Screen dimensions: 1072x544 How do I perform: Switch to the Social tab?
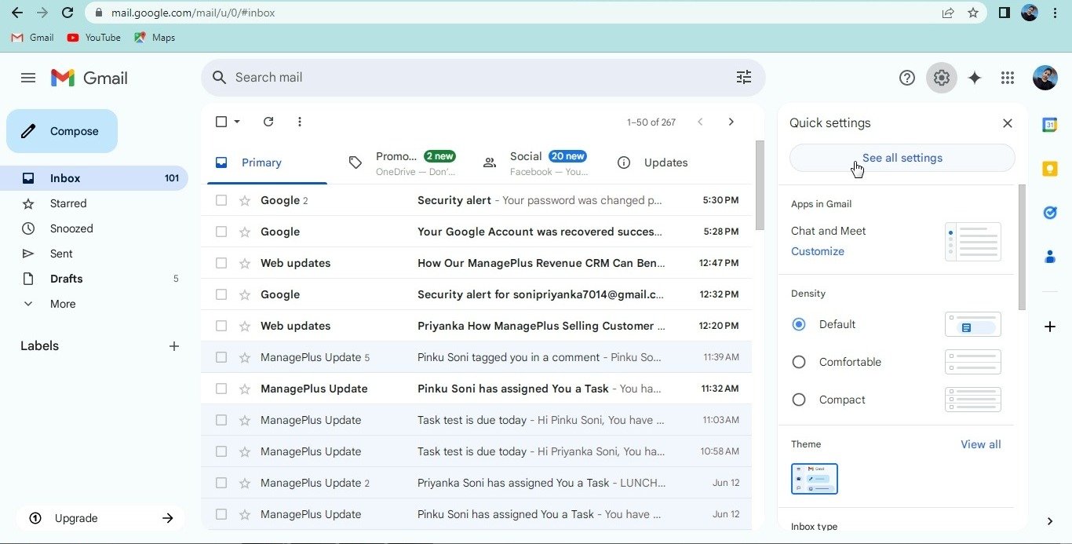click(x=536, y=162)
